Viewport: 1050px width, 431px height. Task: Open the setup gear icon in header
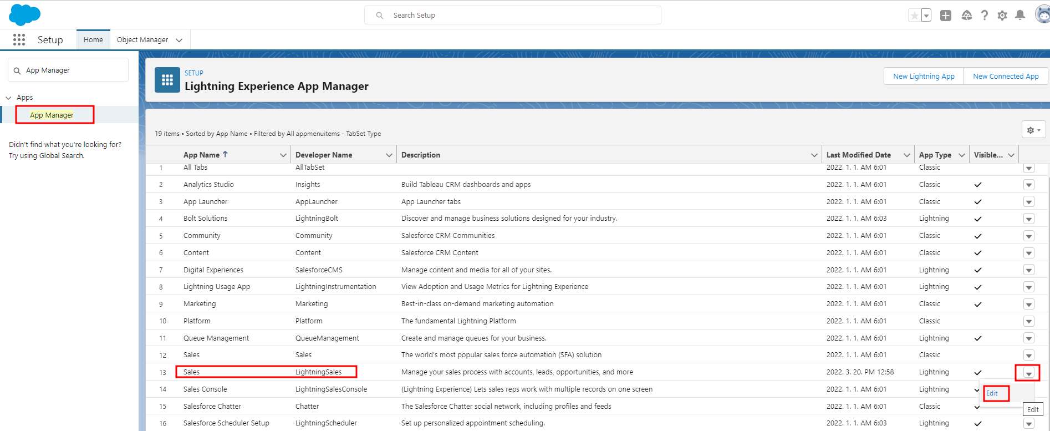coord(1002,16)
